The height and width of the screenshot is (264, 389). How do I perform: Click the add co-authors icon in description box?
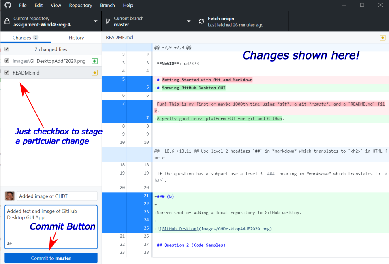9,243
